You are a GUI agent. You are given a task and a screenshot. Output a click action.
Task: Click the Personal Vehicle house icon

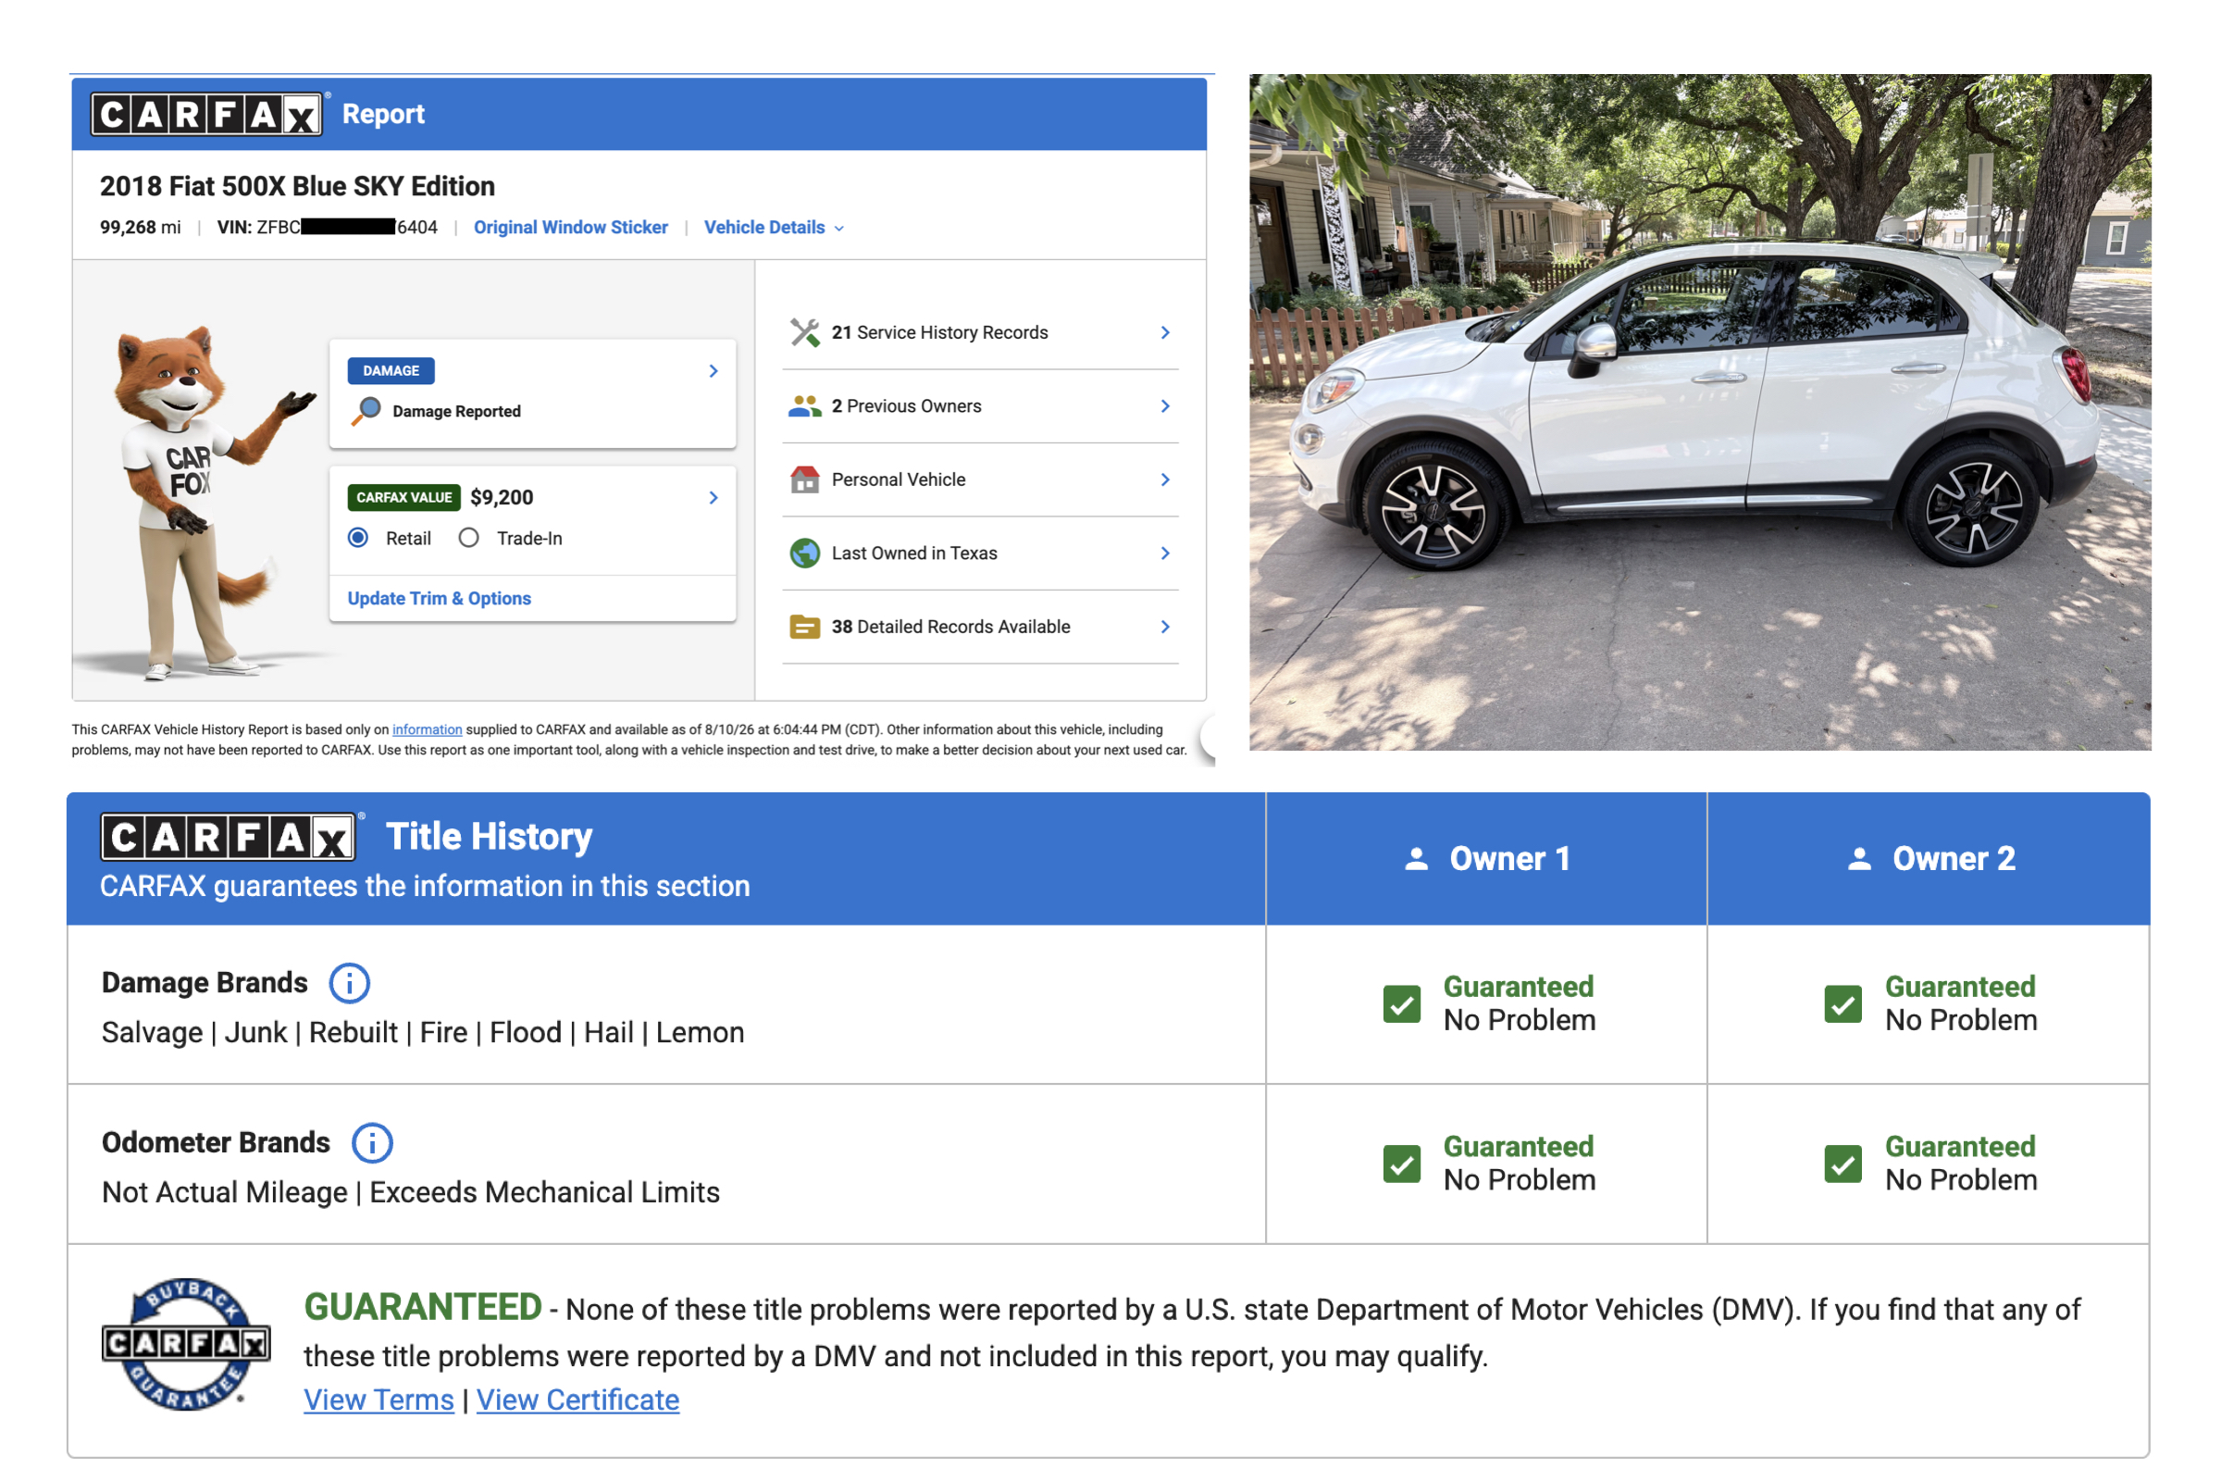804,479
